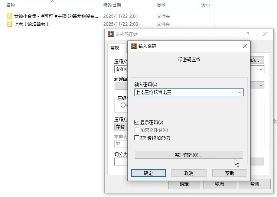
Task: Sort by 修改日期 column header
Action: (x=112, y=5)
